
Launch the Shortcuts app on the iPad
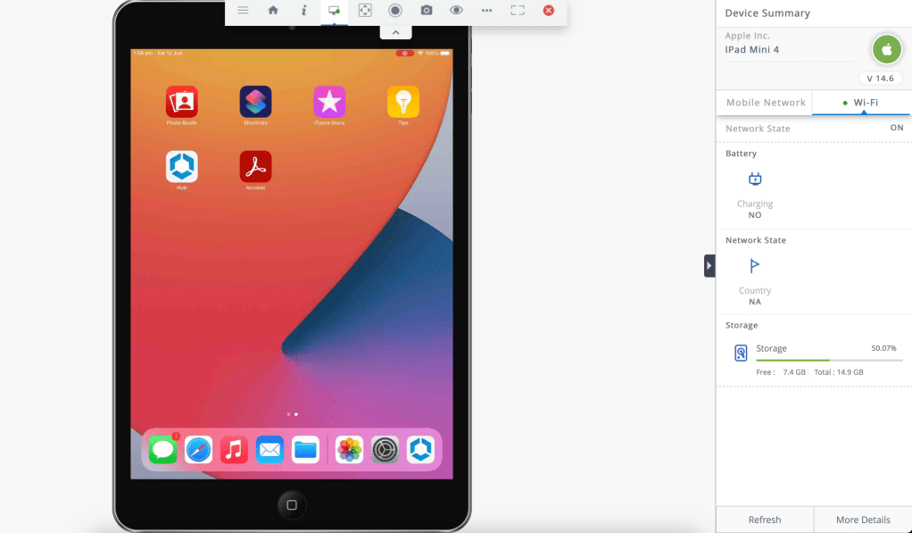tap(255, 102)
